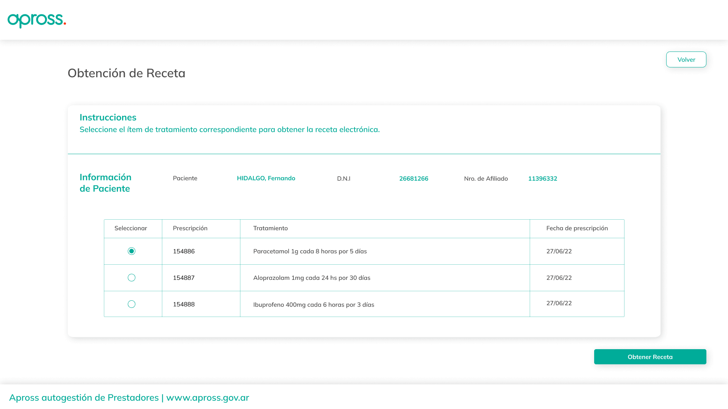
Task: Click the footer www.aprooss.gov.ar text
Action: 207,398
